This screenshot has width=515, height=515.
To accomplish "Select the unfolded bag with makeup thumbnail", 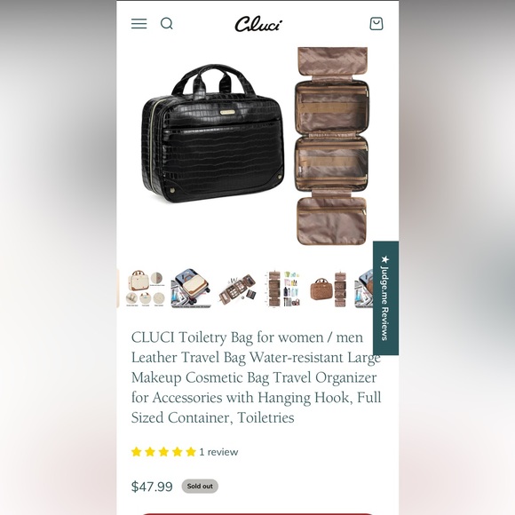I will click(237, 289).
